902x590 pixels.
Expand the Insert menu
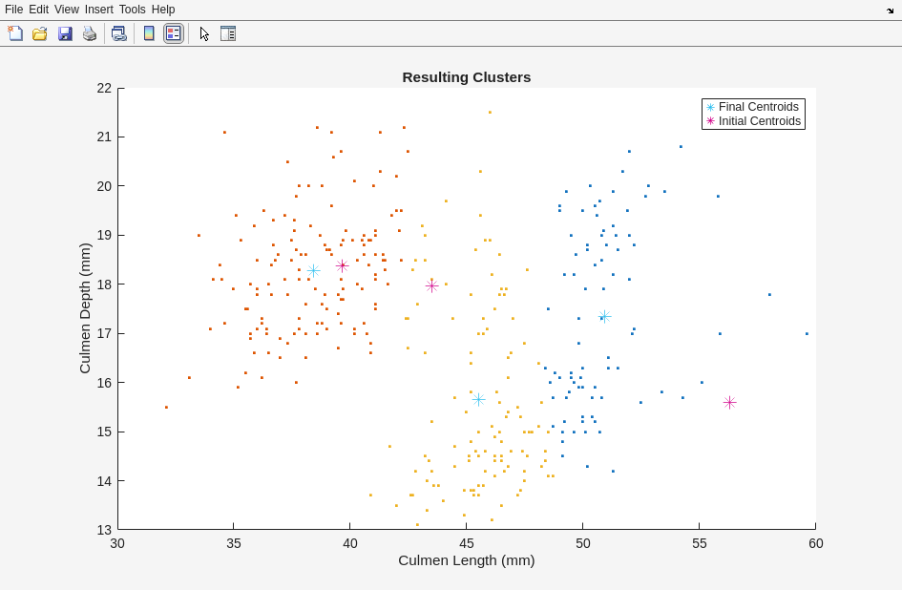[98, 10]
